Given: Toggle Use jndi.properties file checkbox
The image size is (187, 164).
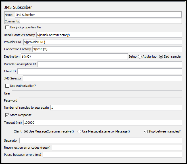Looking at the screenshot, I should [x=7, y=28].
